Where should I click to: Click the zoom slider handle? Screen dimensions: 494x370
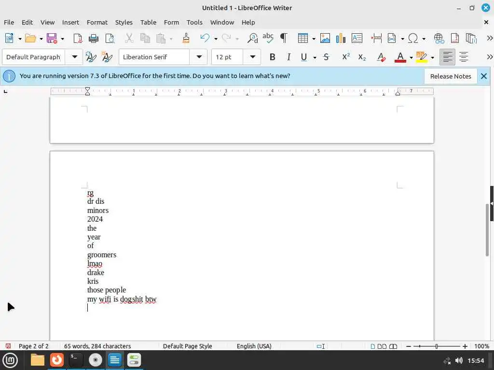pos(437,346)
